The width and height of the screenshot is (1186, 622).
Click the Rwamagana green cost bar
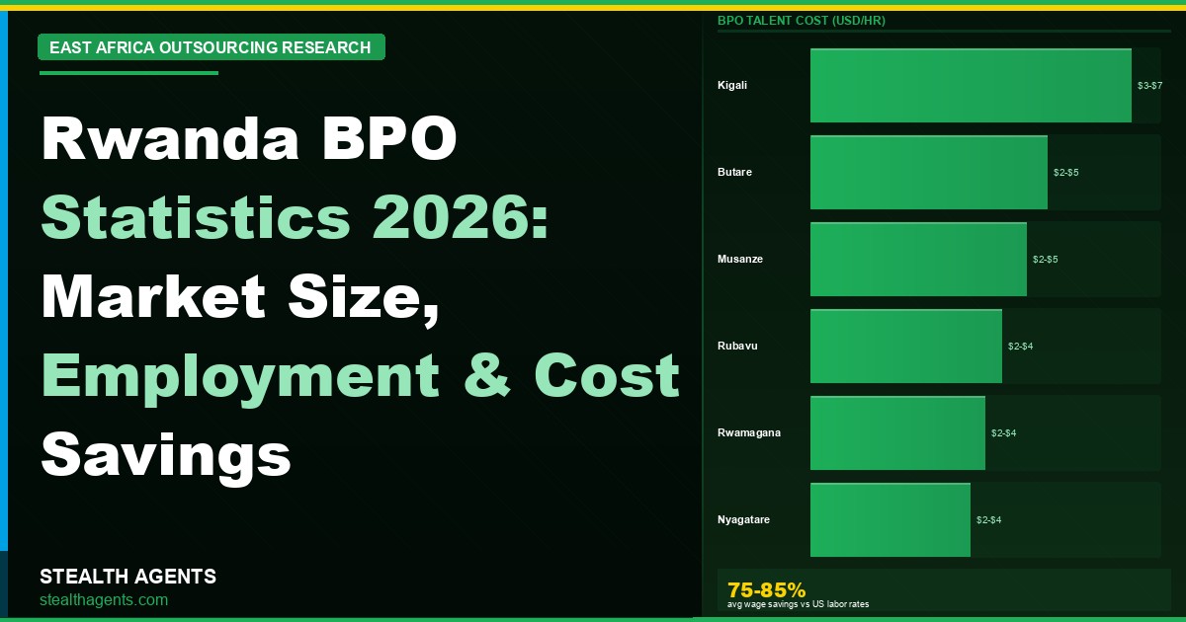coord(897,432)
